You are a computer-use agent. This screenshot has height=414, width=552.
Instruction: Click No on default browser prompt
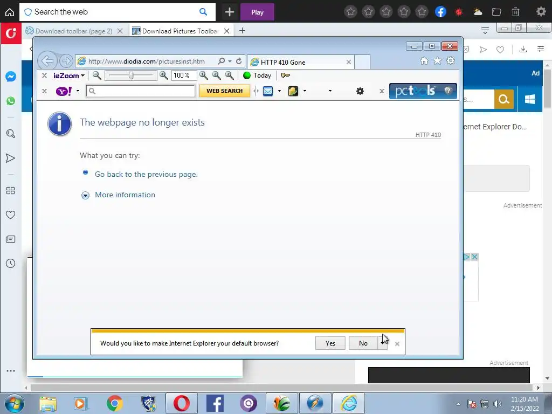pos(363,343)
